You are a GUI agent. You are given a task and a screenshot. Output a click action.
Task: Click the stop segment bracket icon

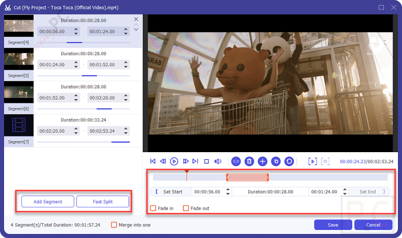[x=325, y=161]
